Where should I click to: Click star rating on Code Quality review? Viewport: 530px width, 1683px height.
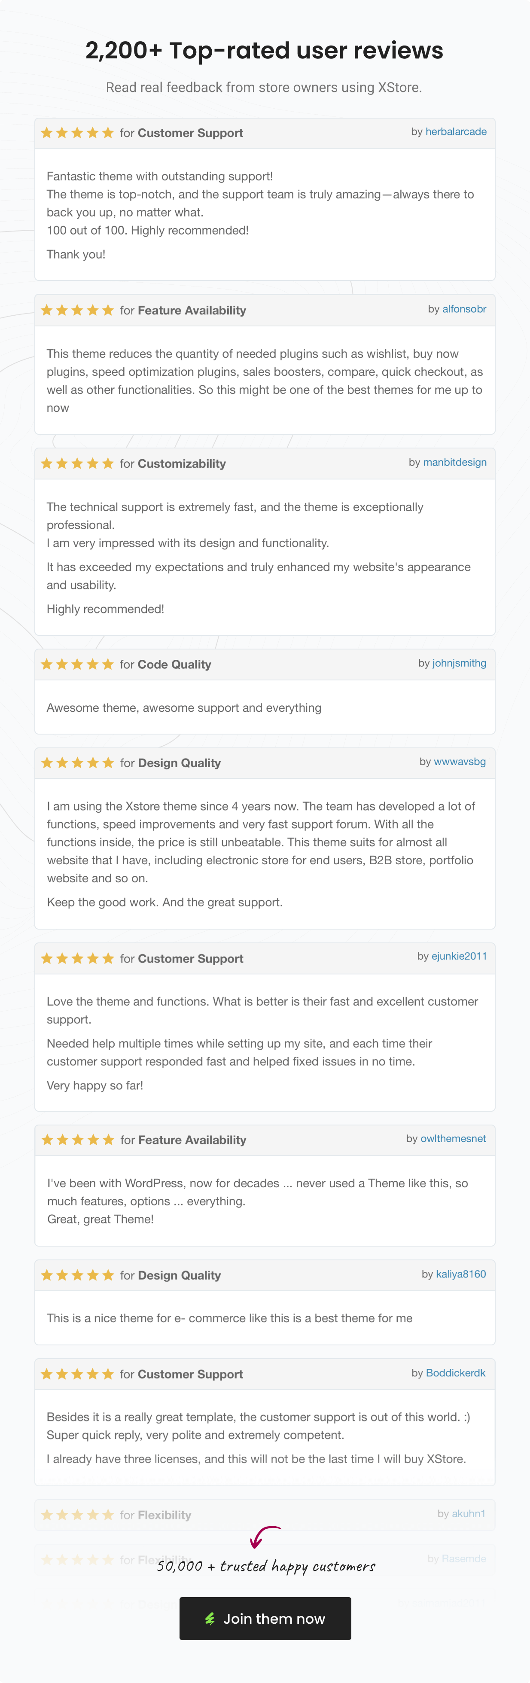point(77,665)
